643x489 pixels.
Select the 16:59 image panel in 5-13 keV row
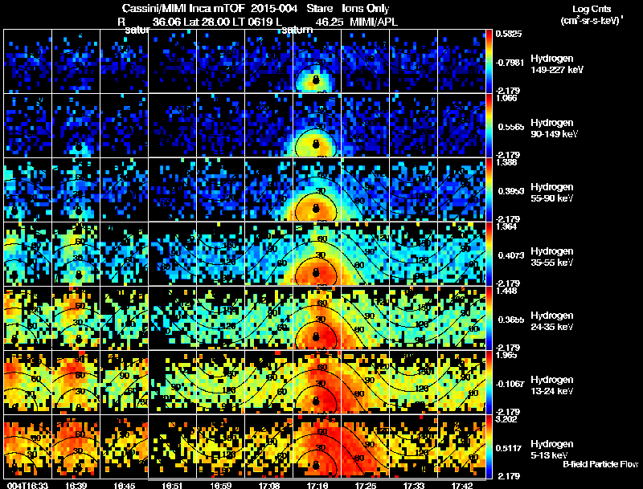[x=220, y=447]
